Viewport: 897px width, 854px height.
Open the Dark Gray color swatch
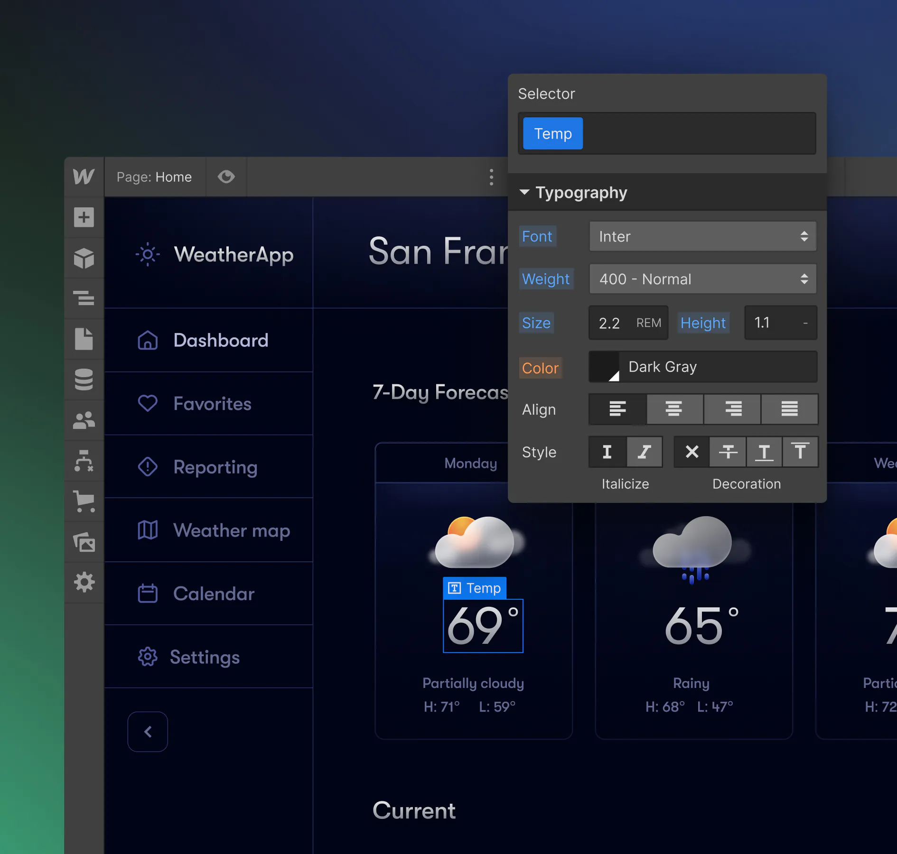[x=603, y=367]
